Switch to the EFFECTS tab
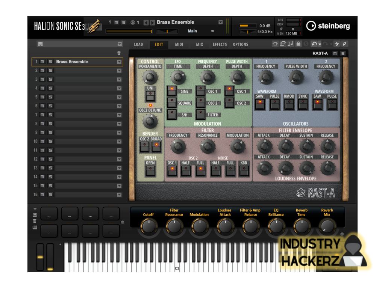 (220, 44)
